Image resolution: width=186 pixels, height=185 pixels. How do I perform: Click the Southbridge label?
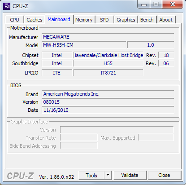coord(25,63)
